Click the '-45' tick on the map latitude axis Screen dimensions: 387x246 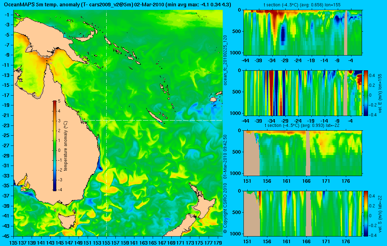pyautogui.click(x=5, y=236)
